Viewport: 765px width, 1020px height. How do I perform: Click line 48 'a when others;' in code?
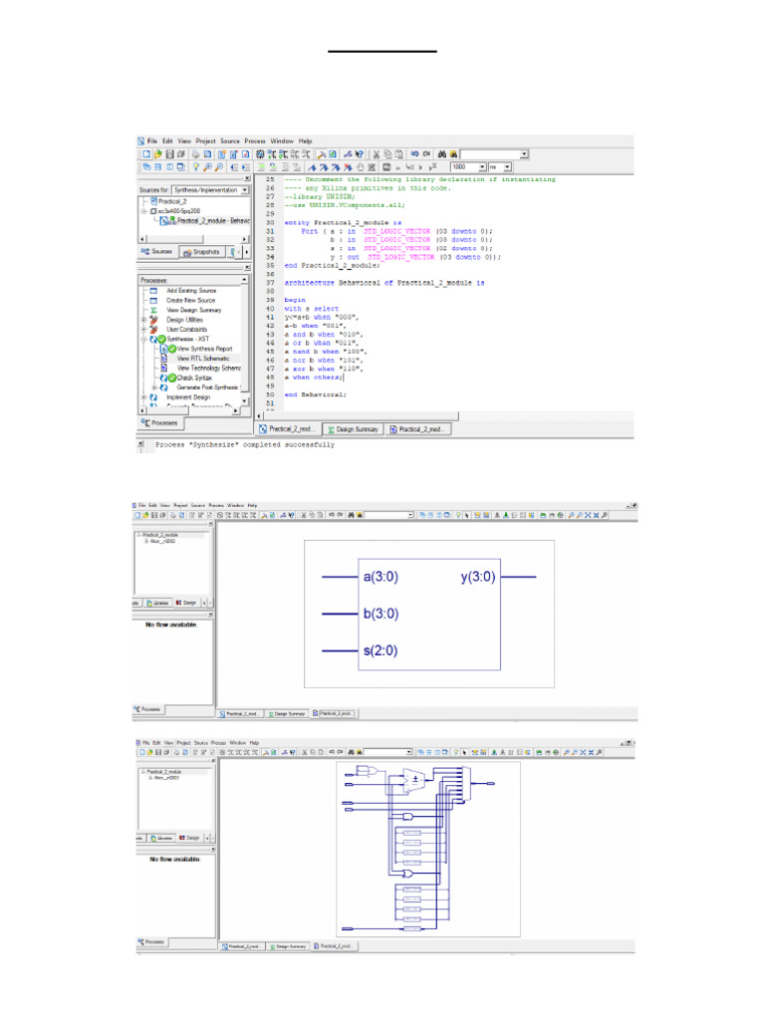point(314,378)
